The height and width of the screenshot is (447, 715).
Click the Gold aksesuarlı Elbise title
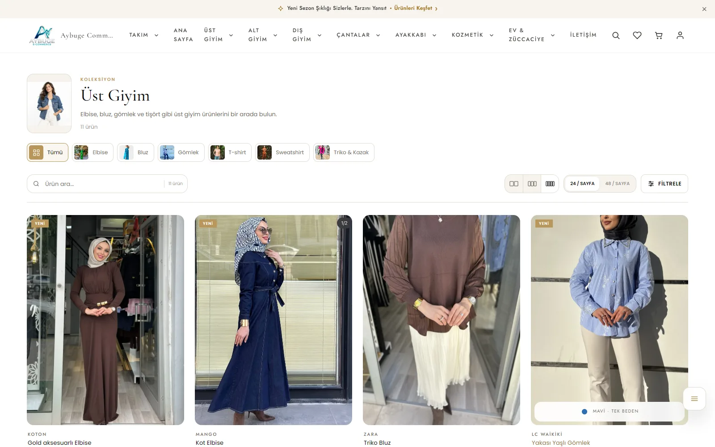pyautogui.click(x=59, y=443)
